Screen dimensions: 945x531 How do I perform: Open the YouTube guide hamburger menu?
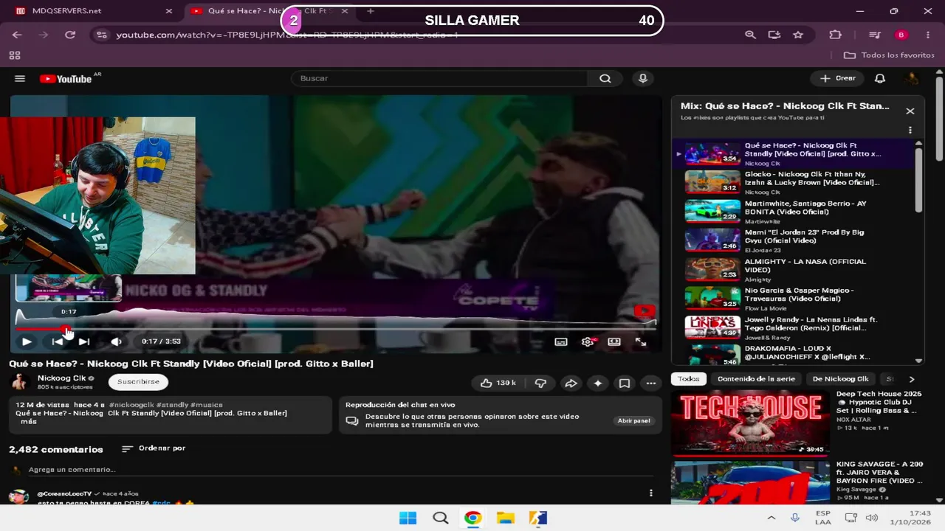(x=20, y=79)
